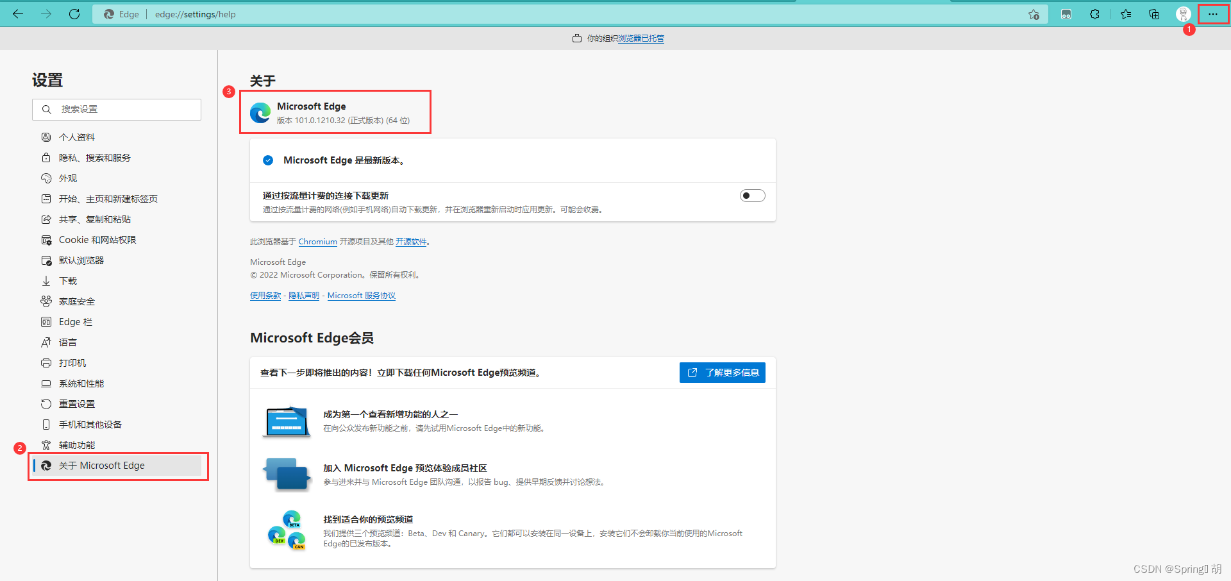Screen dimensions: 1231x581
Task: Open the Microsoft 服务协议 link
Action: coord(362,296)
